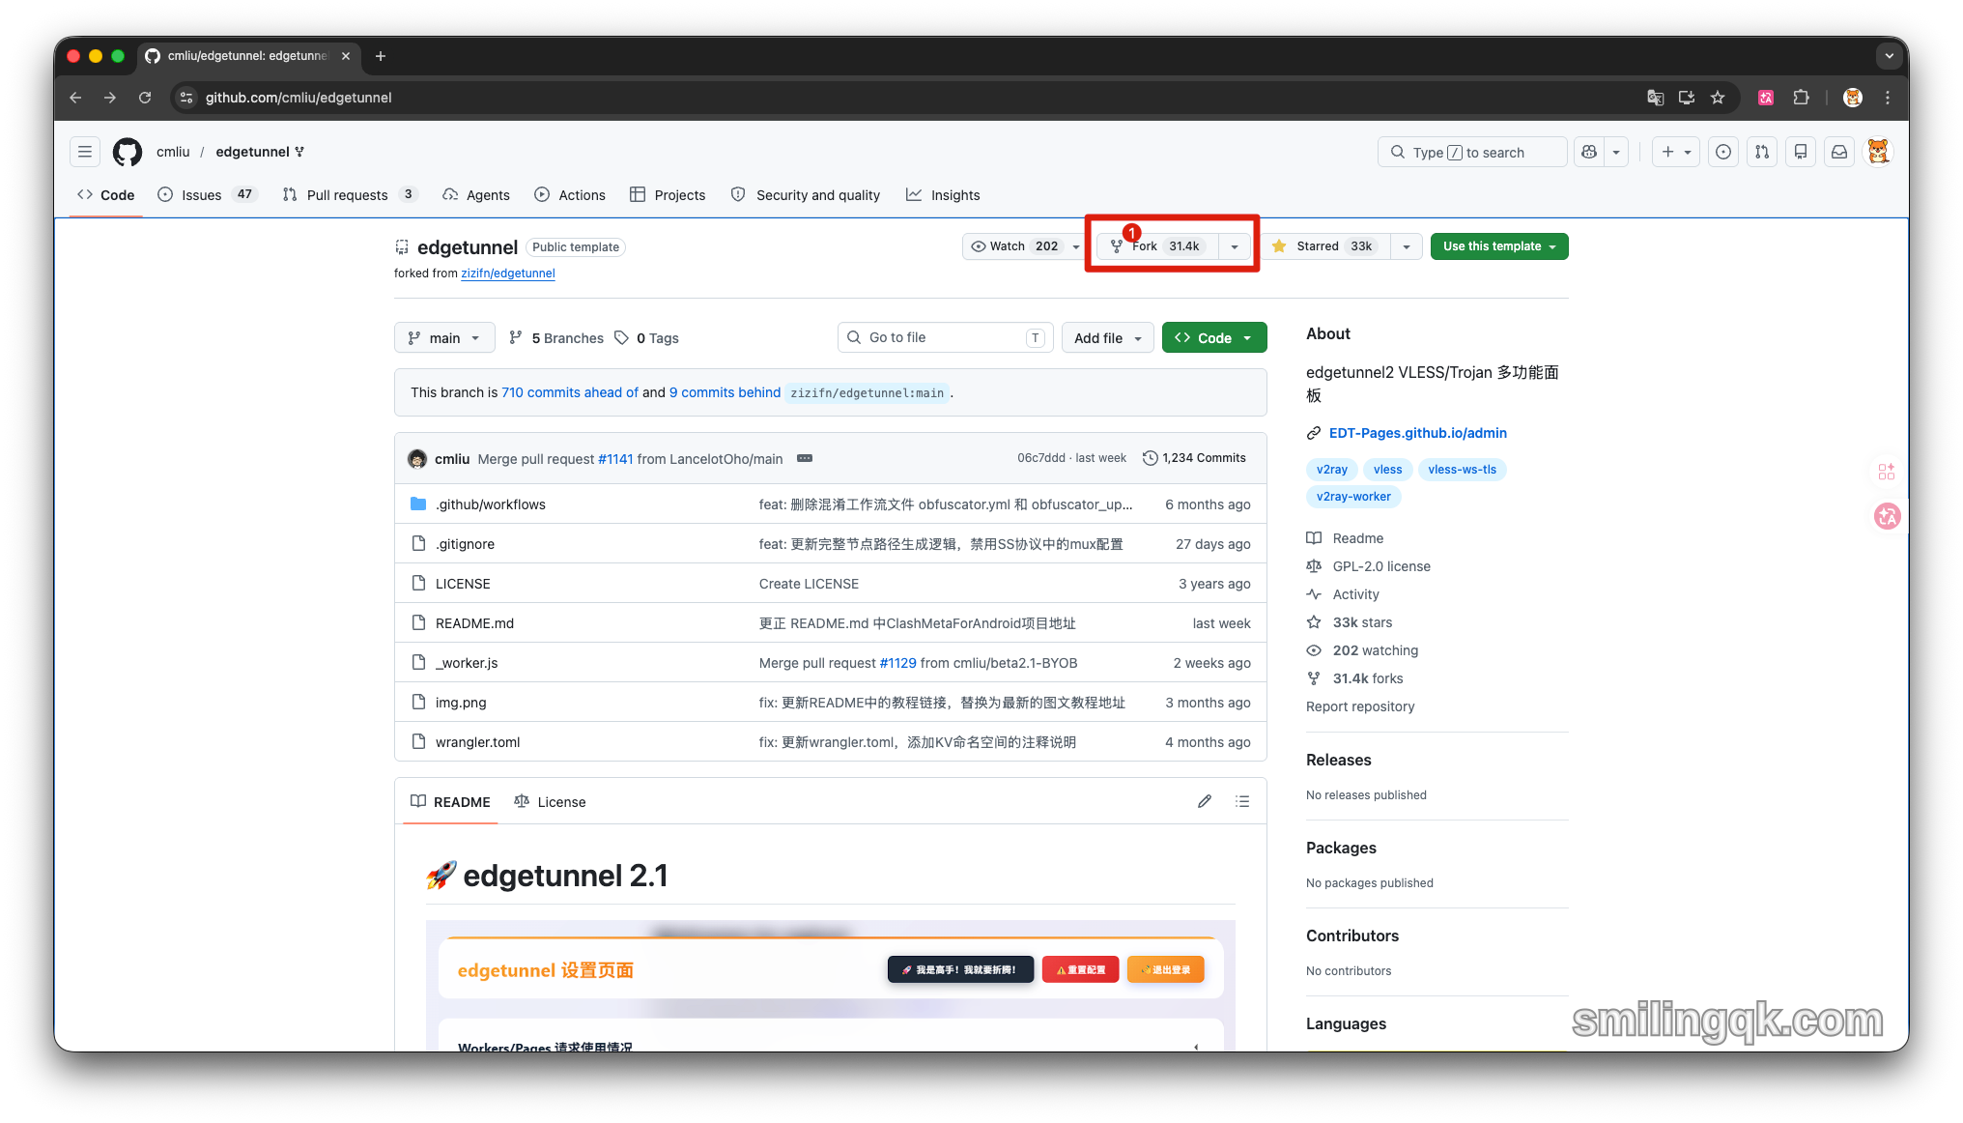Open the README outline icon
1963x1123 pixels.
[1242, 801]
